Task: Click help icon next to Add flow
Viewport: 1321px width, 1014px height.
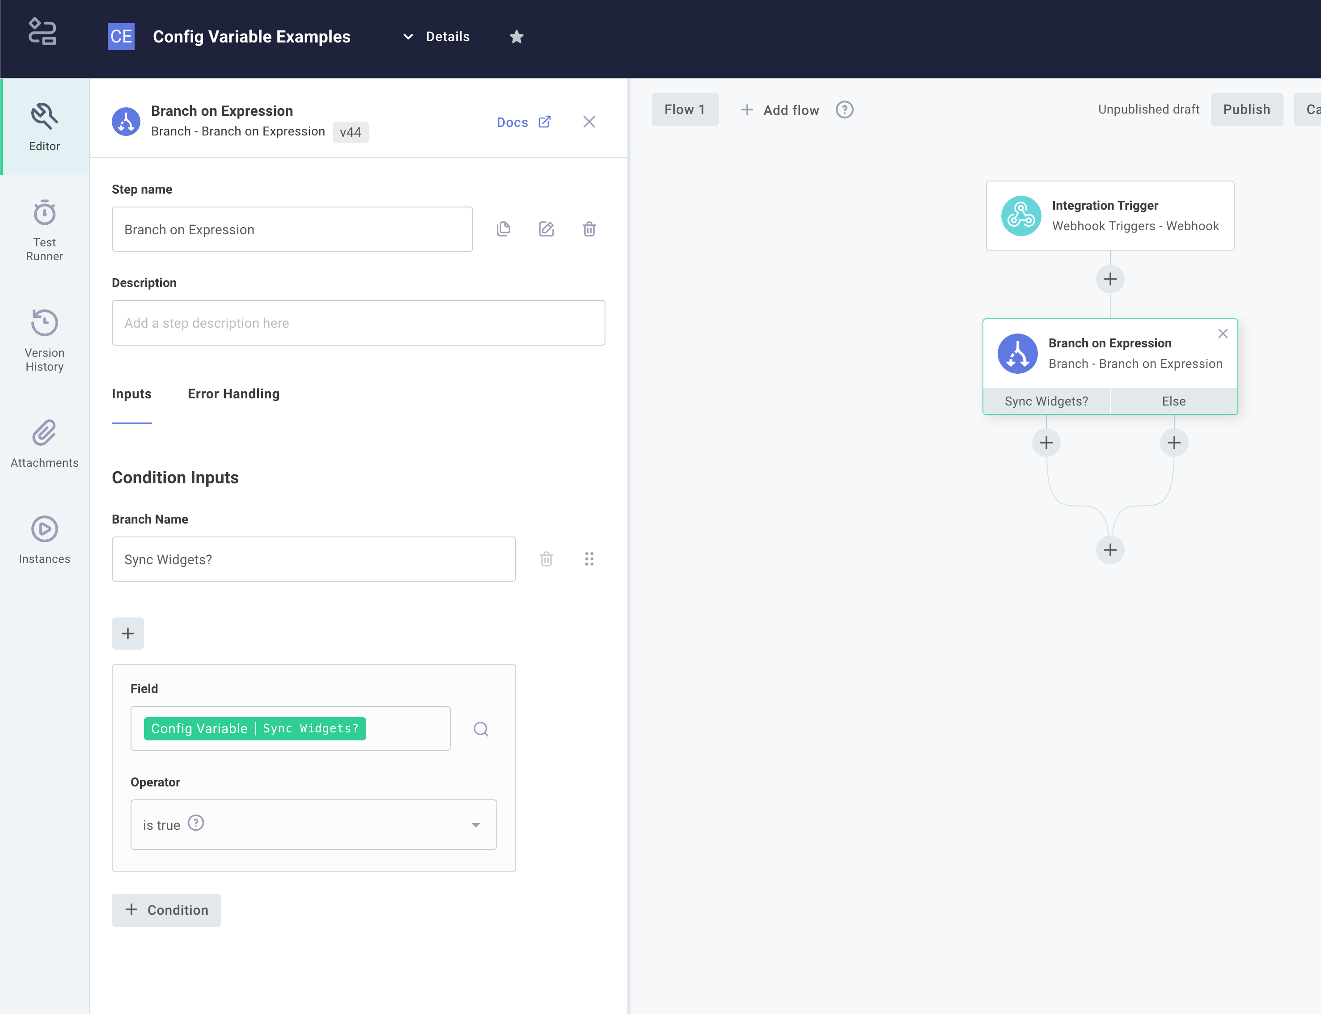Action: point(844,110)
